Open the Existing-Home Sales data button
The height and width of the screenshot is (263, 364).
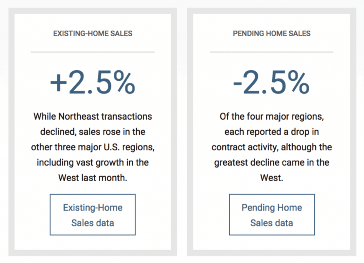[x=93, y=215]
